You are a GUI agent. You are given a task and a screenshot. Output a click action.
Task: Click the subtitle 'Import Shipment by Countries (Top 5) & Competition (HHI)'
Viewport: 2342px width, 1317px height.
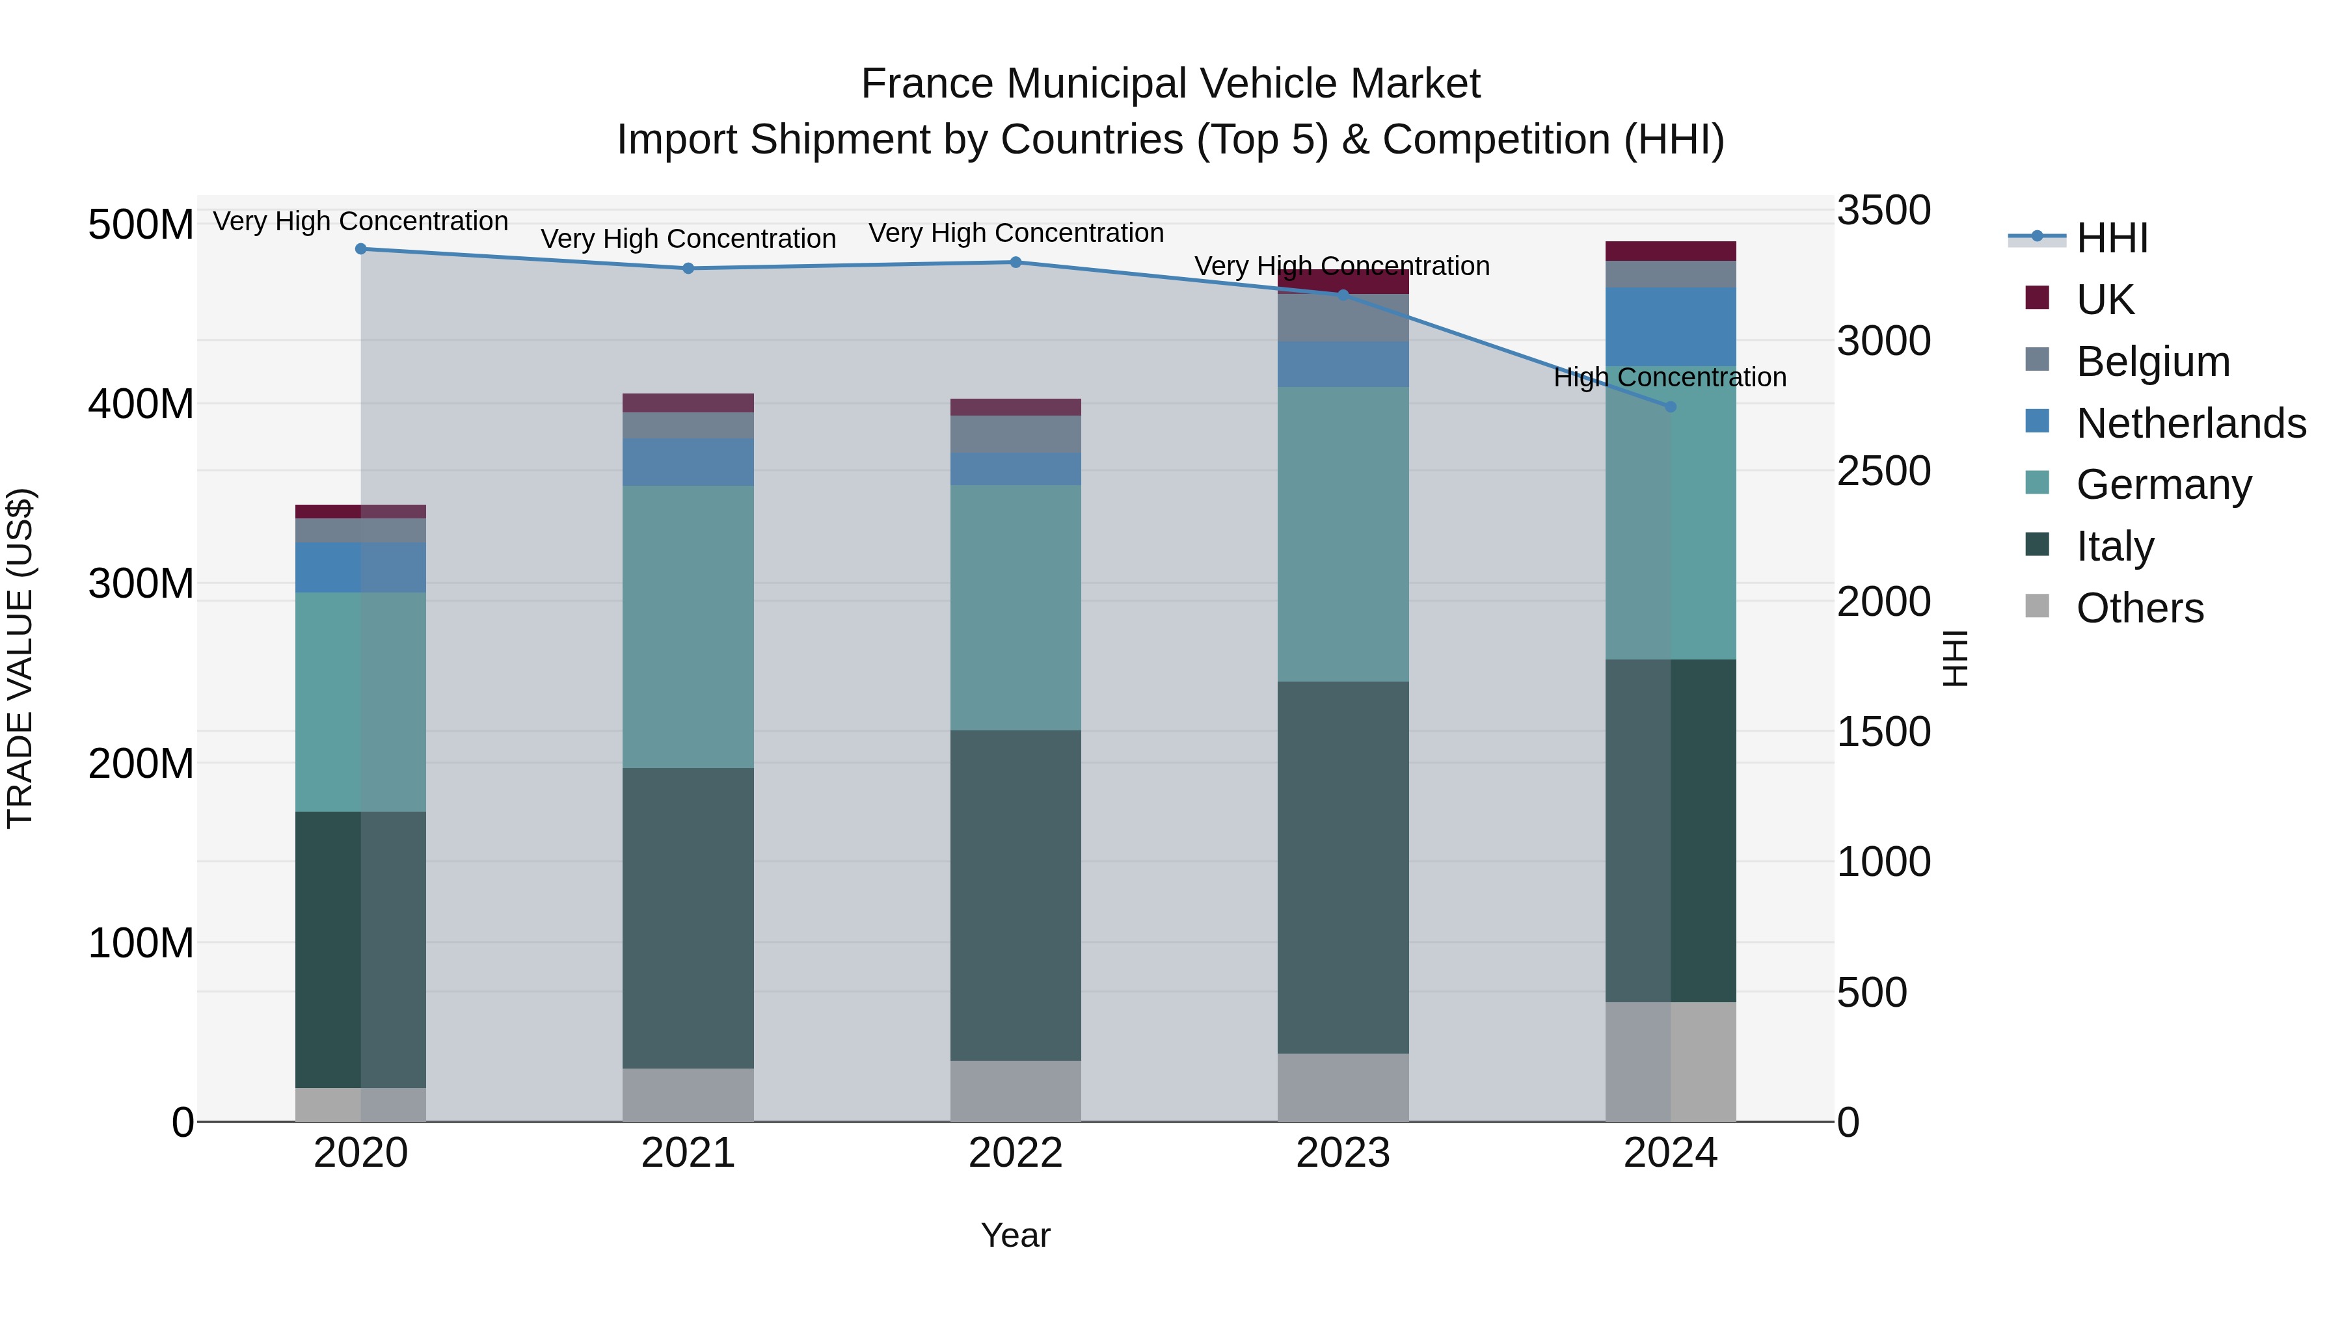tap(1171, 140)
